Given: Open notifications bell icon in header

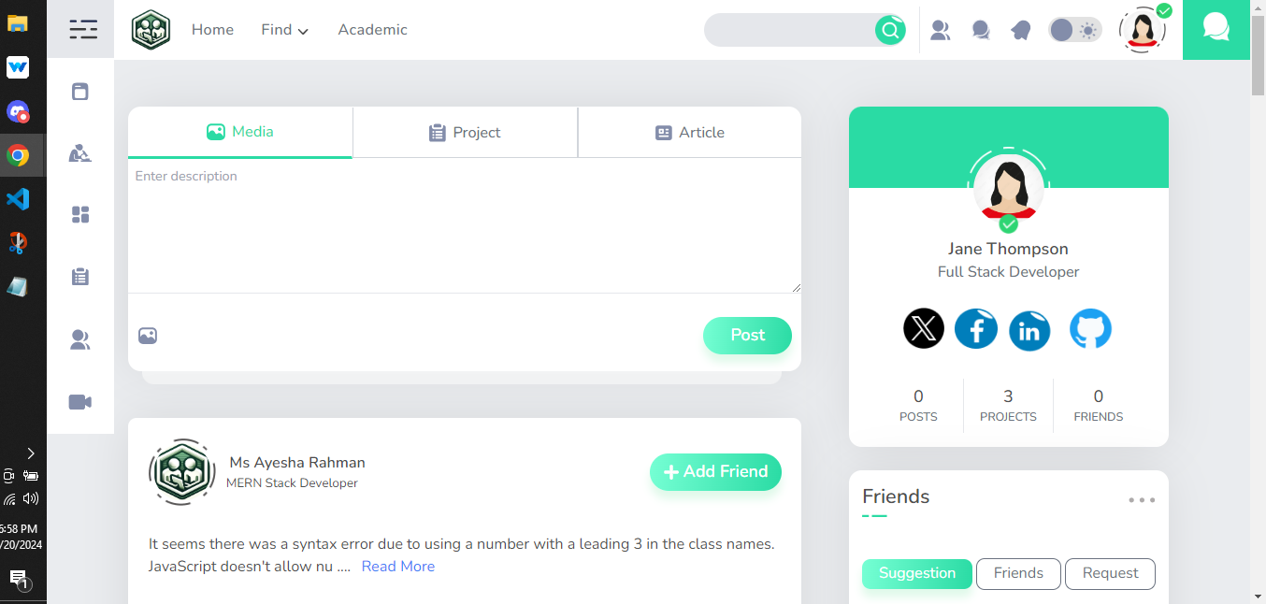Looking at the screenshot, I should (x=1020, y=30).
